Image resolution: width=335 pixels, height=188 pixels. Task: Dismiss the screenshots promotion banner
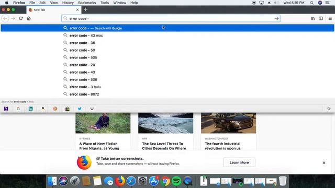[324, 162]
